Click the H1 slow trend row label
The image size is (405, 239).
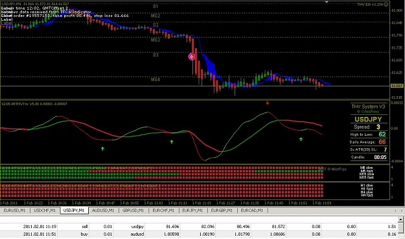[367, 185]
